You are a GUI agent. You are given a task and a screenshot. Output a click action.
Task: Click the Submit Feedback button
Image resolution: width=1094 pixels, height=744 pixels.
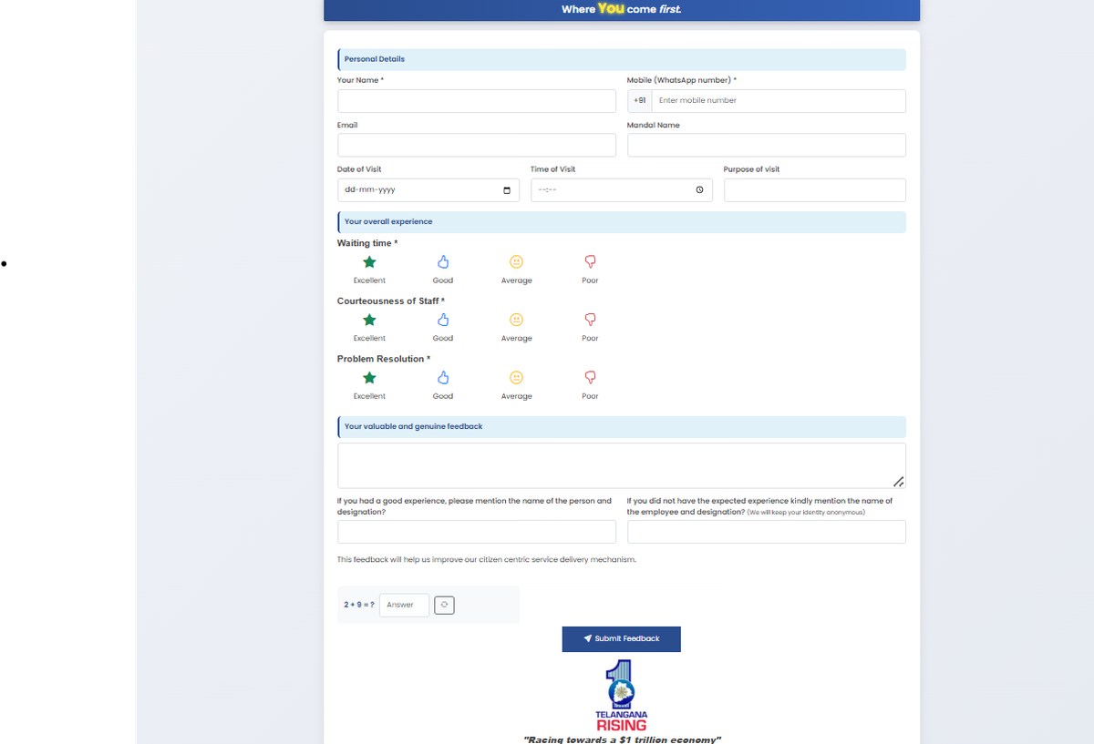(x=621, y=638)
